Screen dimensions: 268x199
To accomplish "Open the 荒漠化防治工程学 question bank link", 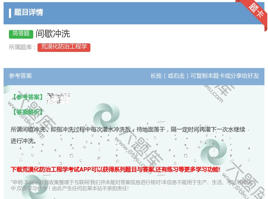I will (x=64, y=47).
